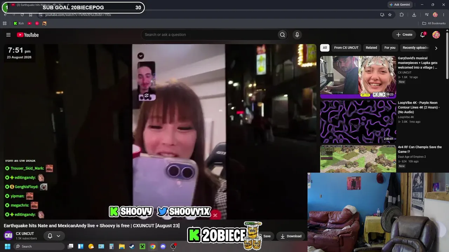Click the YouTube search input field

tap(209, 35)
